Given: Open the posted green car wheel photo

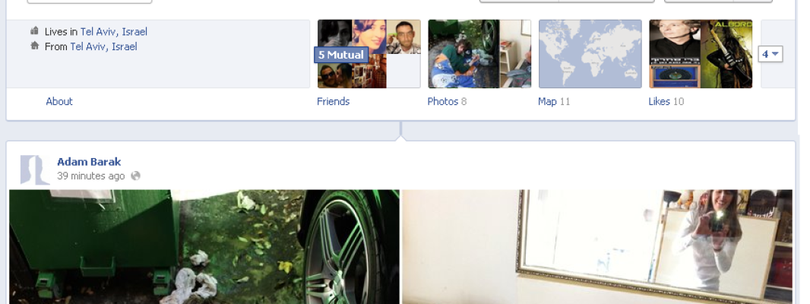Looking at the screenshot, I should (x=204, y=246).
